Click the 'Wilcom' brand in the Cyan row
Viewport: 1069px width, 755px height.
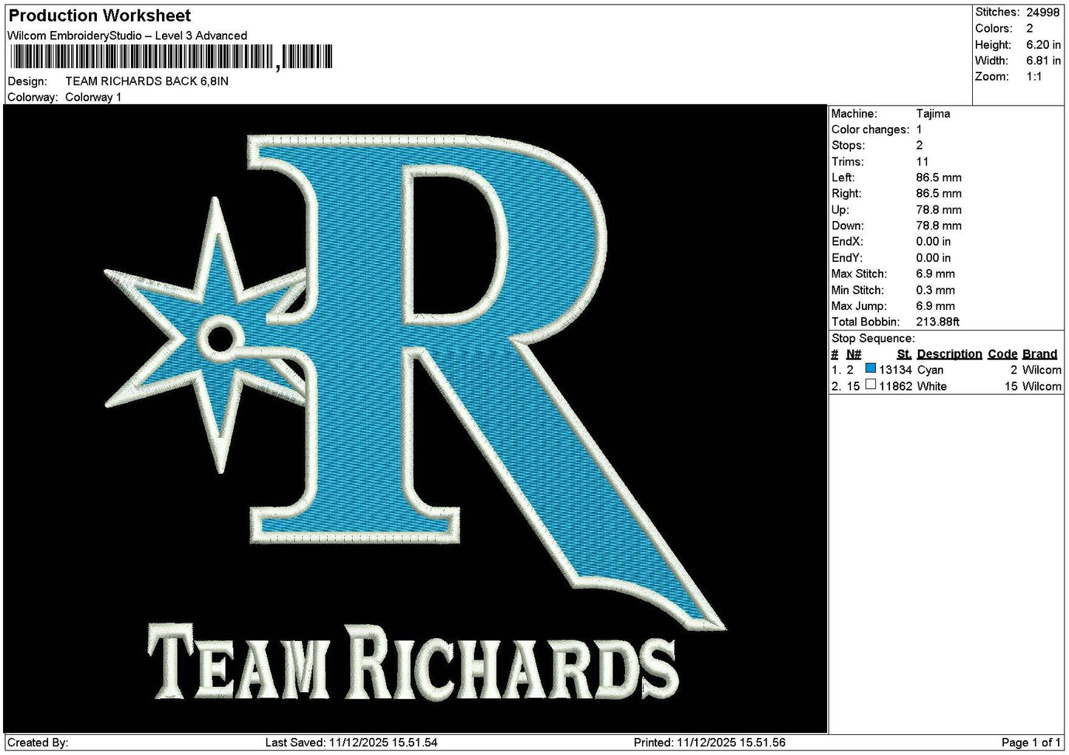pos(1042,370)
